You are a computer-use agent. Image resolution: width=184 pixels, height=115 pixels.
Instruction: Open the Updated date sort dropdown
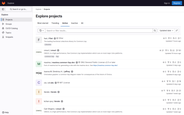pyautogui.click(x=166, y=30)
